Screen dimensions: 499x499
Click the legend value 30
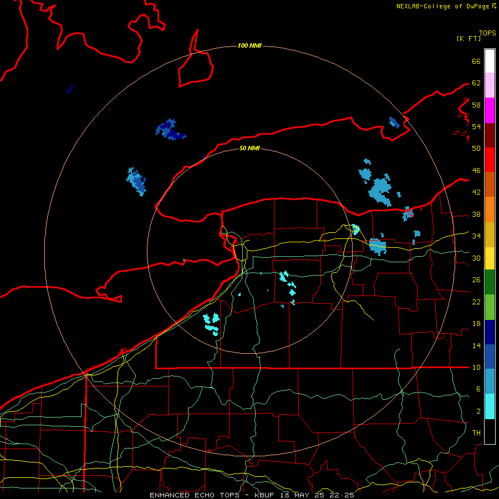[x=476, y=258]
